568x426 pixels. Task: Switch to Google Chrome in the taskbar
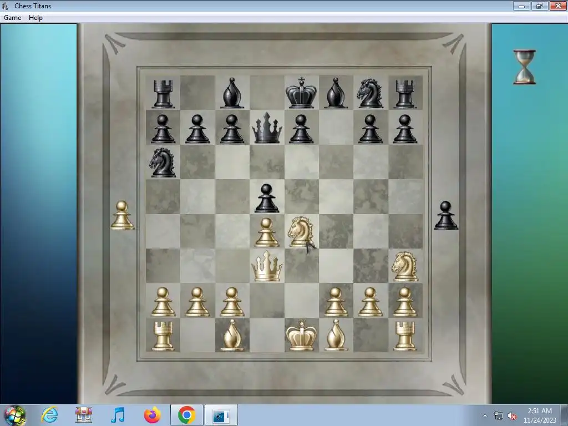[186, 415]
